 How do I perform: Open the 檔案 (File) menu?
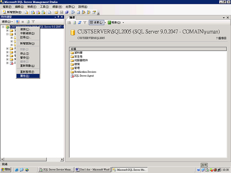point(7,7)
